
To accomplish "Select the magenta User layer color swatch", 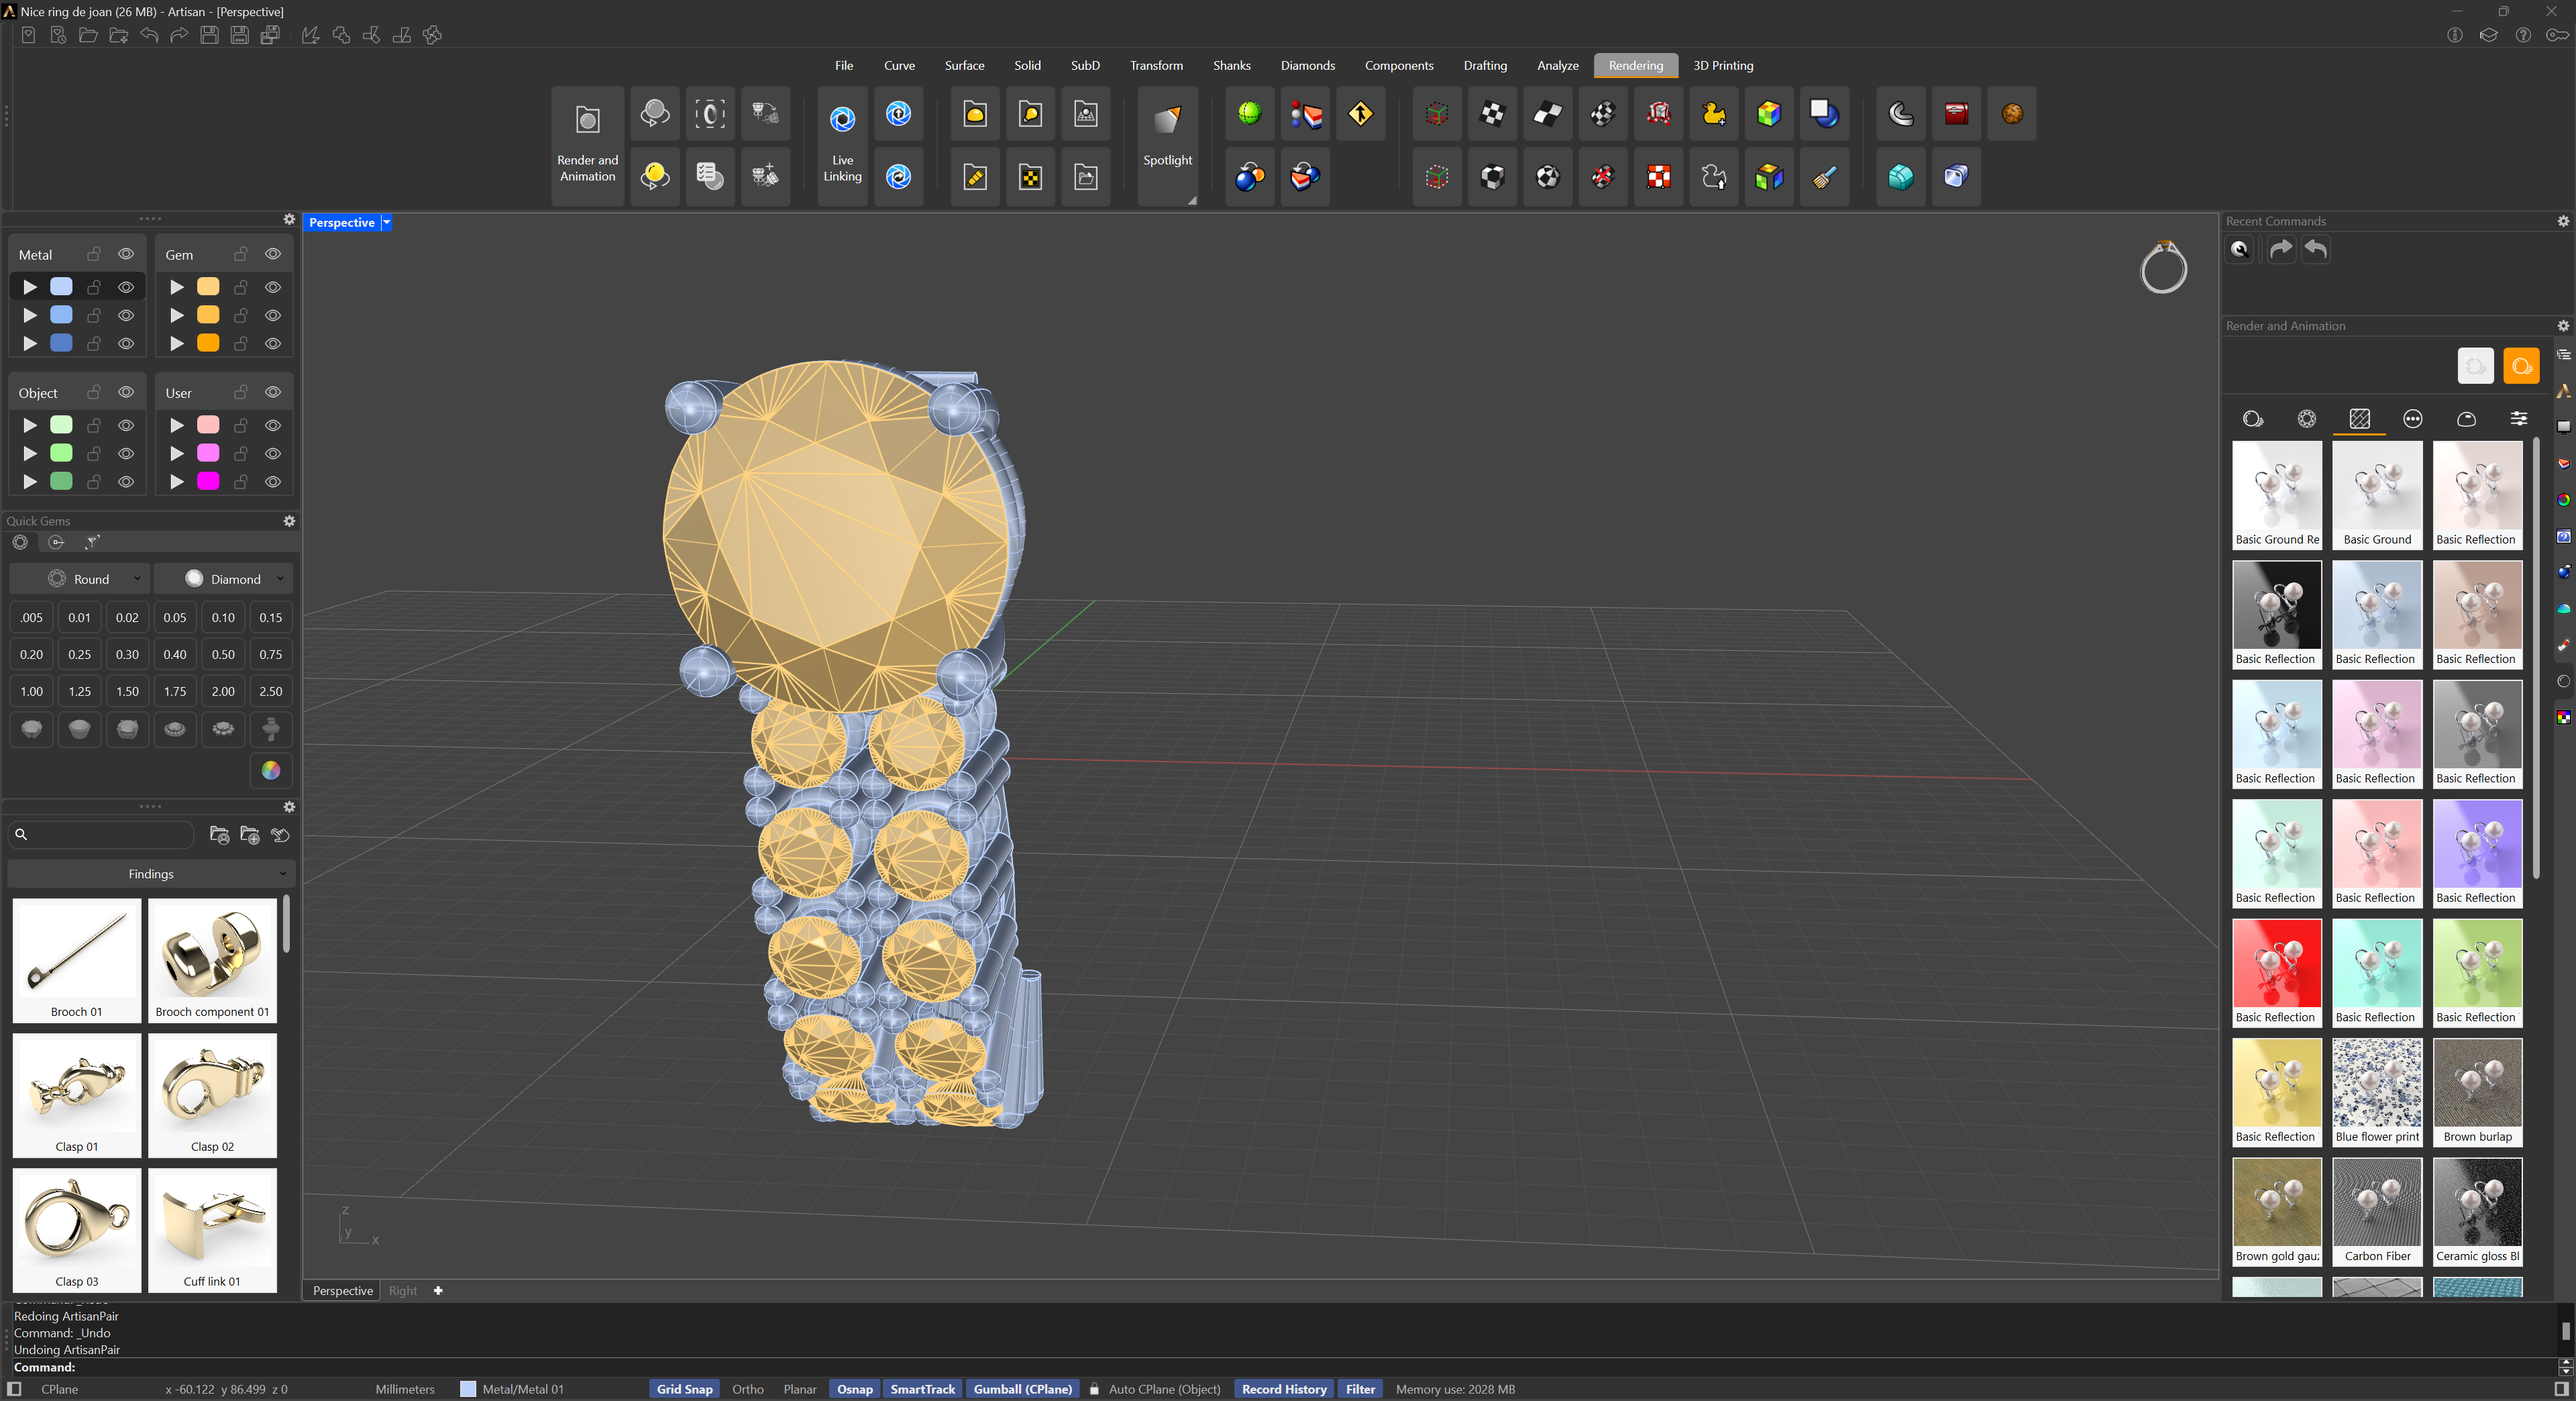I will 208,481.
